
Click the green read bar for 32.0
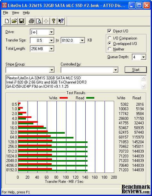41,133
